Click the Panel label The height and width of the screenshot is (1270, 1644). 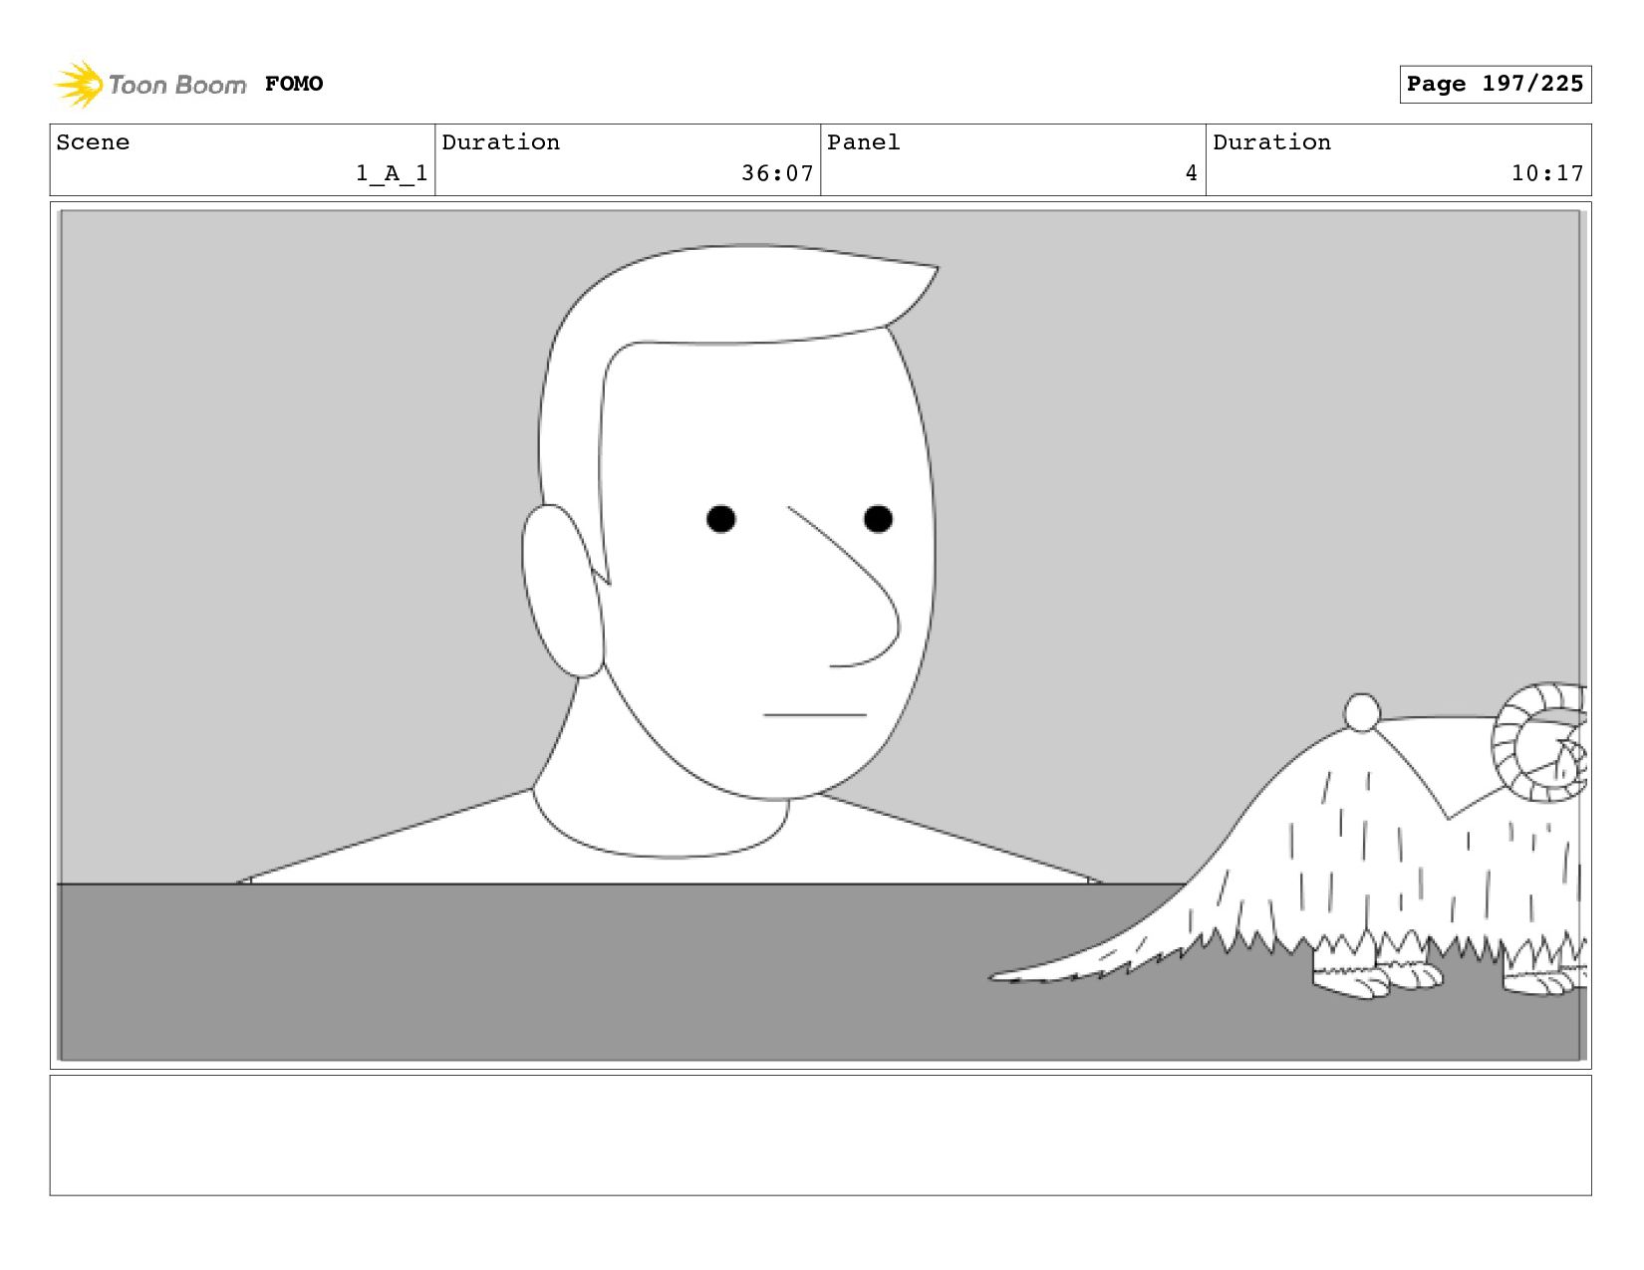pos(864,142)
